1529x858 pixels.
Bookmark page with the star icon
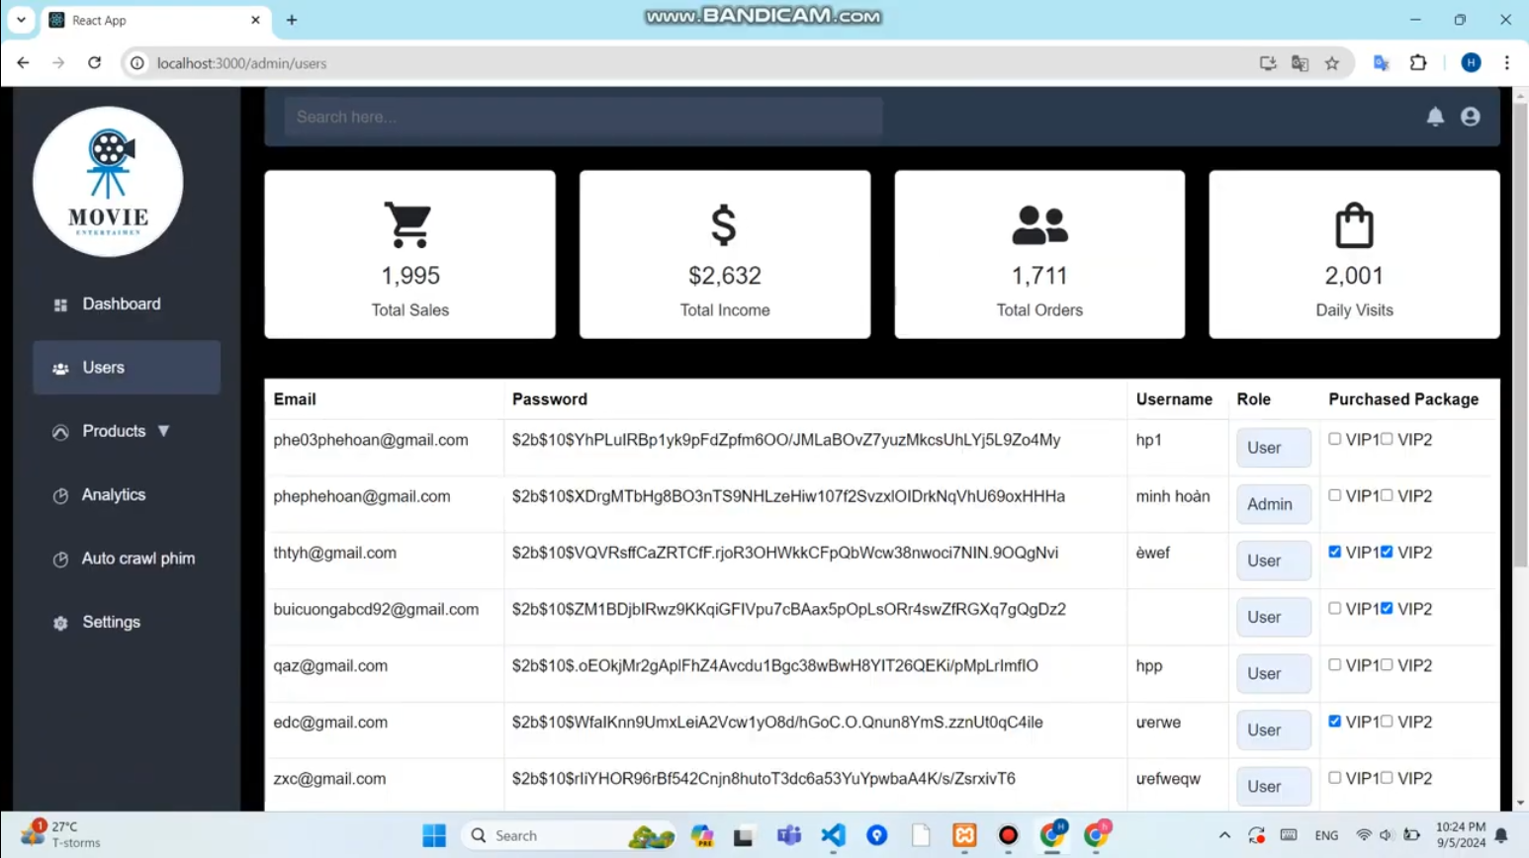point(1332,63)
